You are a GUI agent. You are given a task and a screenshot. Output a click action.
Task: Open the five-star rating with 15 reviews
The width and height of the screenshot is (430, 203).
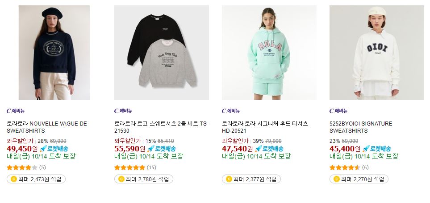click(x=135, y=167)
